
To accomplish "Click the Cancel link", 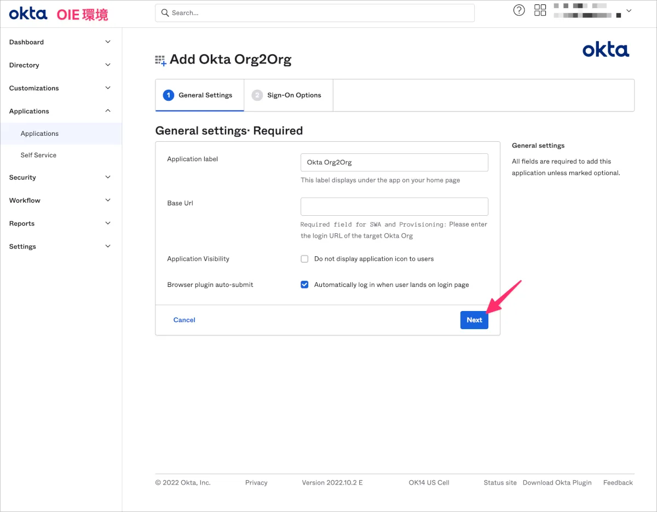I will click(x=184, y=320).
